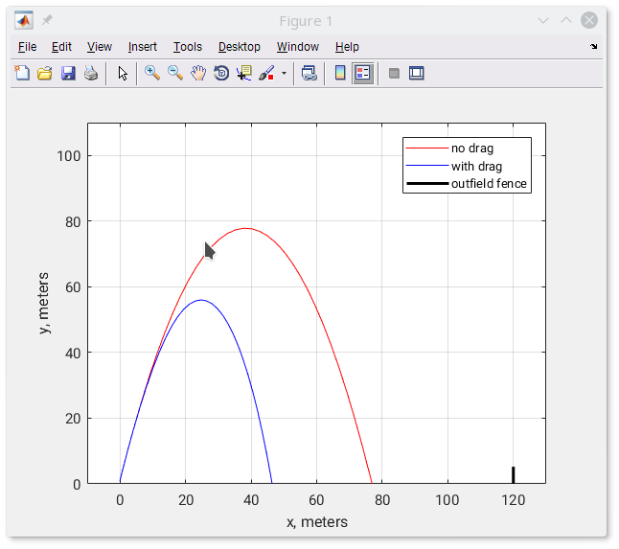Open a file with the folder icon
The image size is (619, 549).
coord(44,73)
